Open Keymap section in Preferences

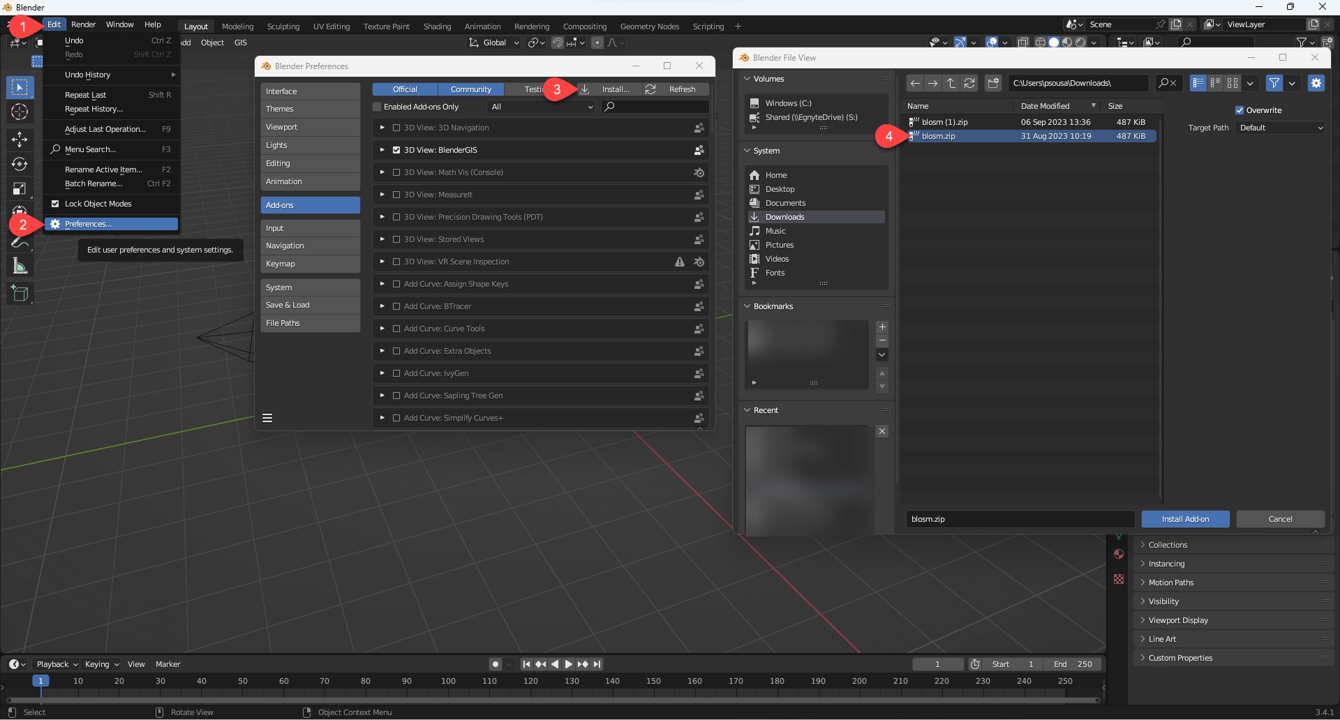(x=310, y=264)
